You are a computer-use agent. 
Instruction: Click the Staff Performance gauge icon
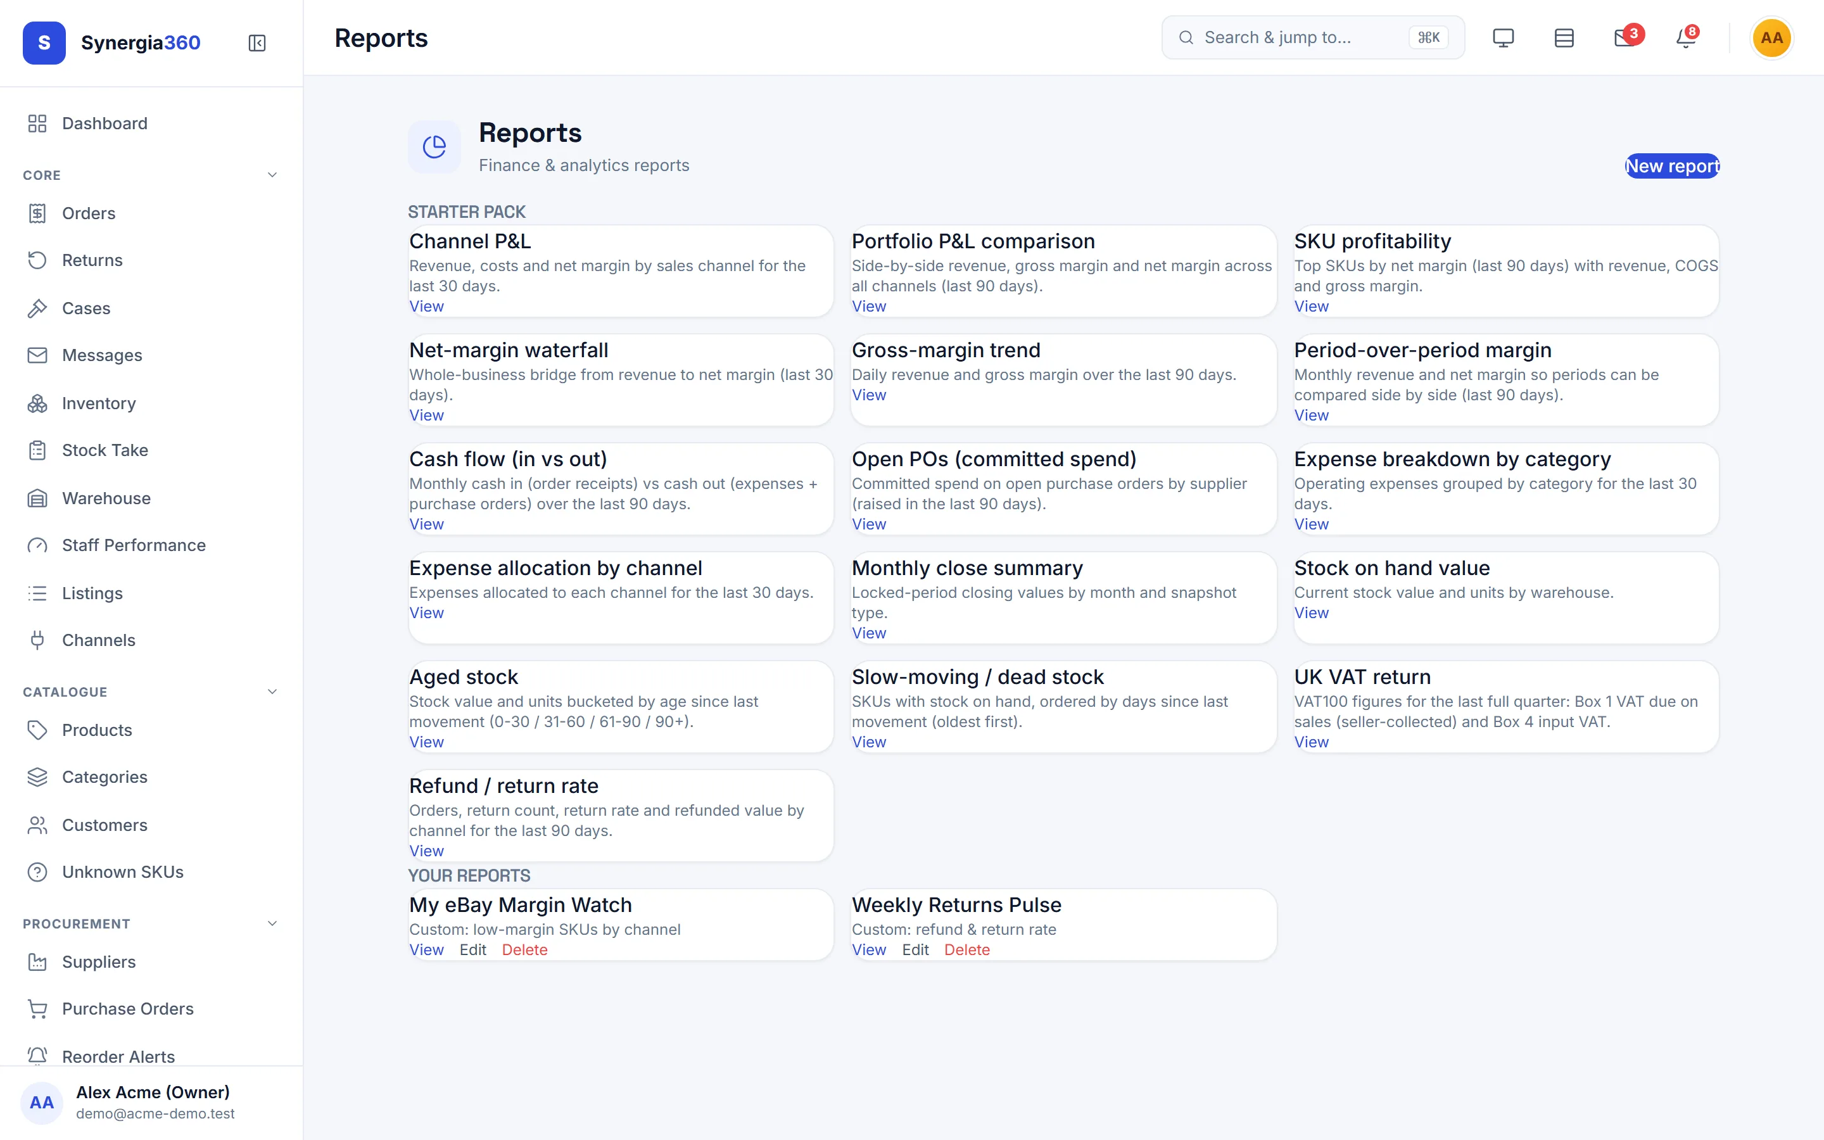(37, 545)
